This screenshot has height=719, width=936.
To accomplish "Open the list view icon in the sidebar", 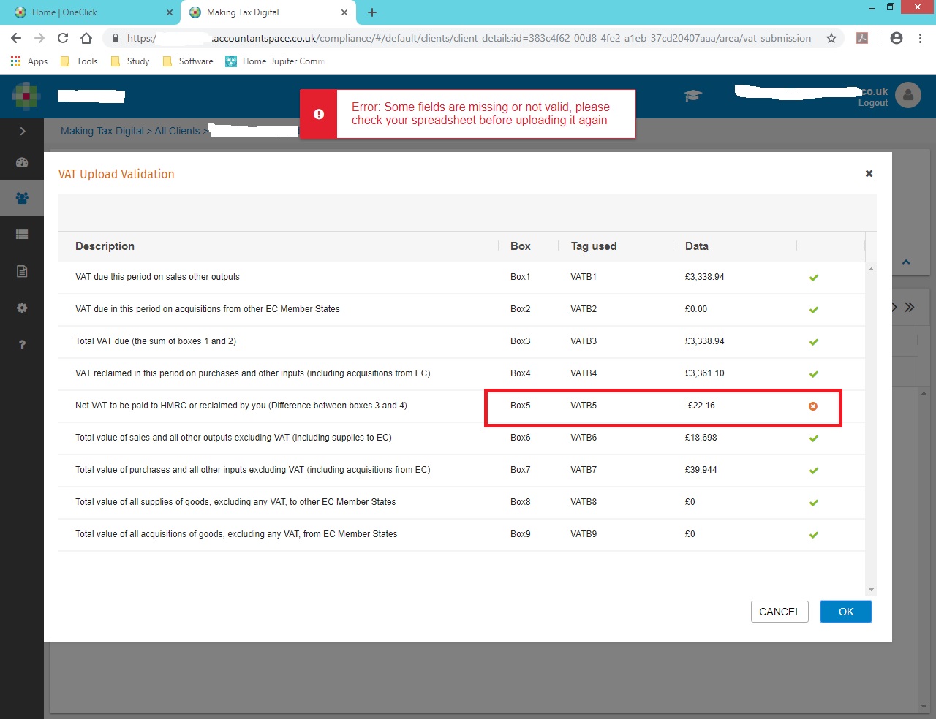I will 22,234.
